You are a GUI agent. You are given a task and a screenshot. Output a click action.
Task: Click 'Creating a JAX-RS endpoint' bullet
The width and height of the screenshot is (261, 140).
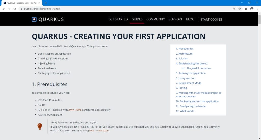(53, 58)
